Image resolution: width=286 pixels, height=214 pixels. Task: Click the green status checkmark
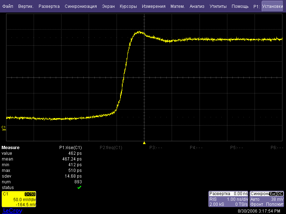pos(79,187)
